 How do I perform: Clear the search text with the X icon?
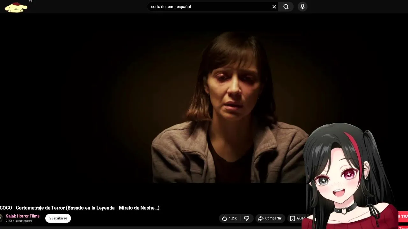(274, 7)
